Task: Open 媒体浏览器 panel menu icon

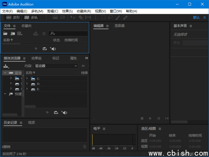Action: (x=24, y=59)
